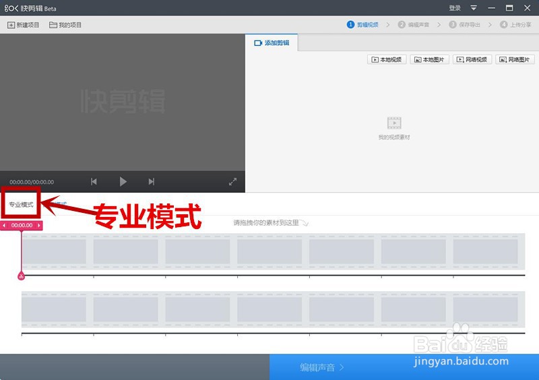The height and width of the screenshot is (380, 539).
Task: Play the video preview
Action: coord(123,181)
